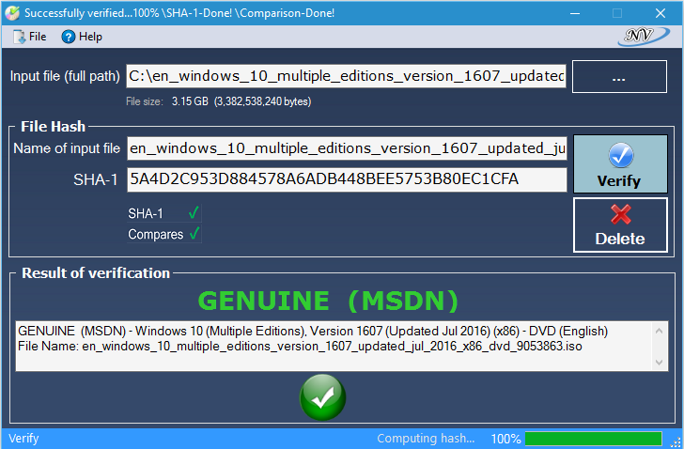
Task: Click the File menu document icon
Action: (19, 37)
